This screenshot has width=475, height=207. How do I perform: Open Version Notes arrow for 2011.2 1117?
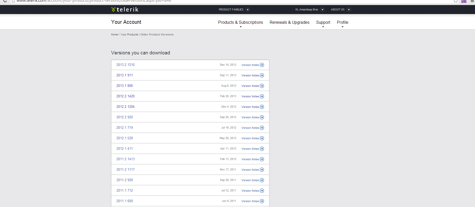click(262, 170)
